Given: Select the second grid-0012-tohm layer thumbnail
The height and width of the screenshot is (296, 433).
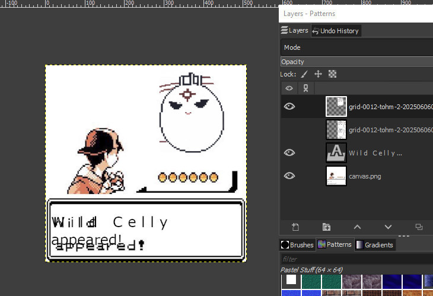Looking at the screenshot, I should point(336,129).
